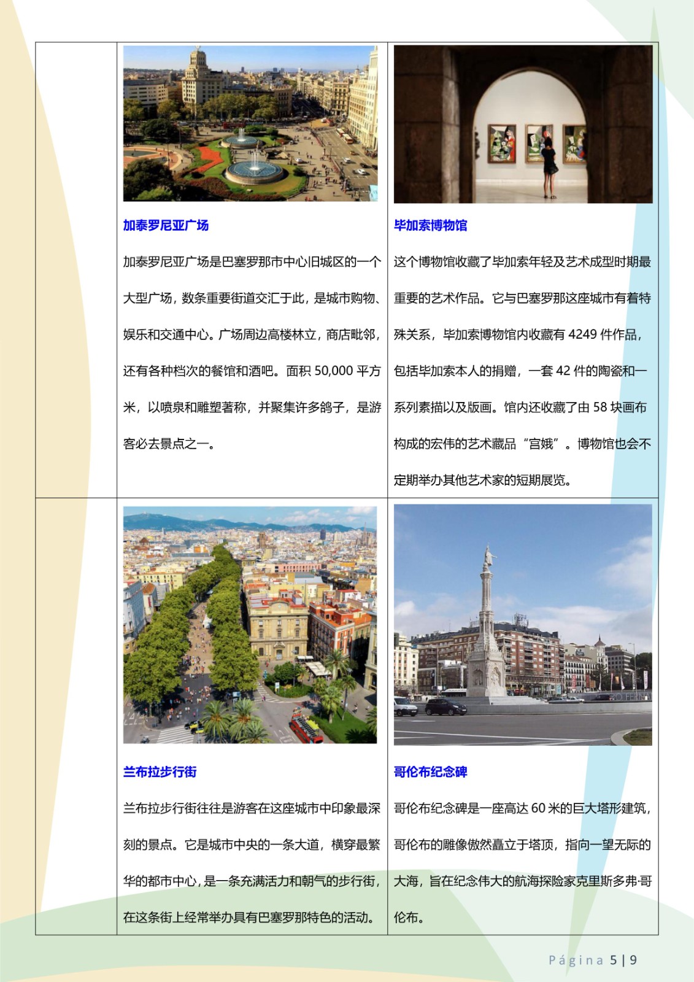Click the Columbus Monument photo

pos(523,625)
